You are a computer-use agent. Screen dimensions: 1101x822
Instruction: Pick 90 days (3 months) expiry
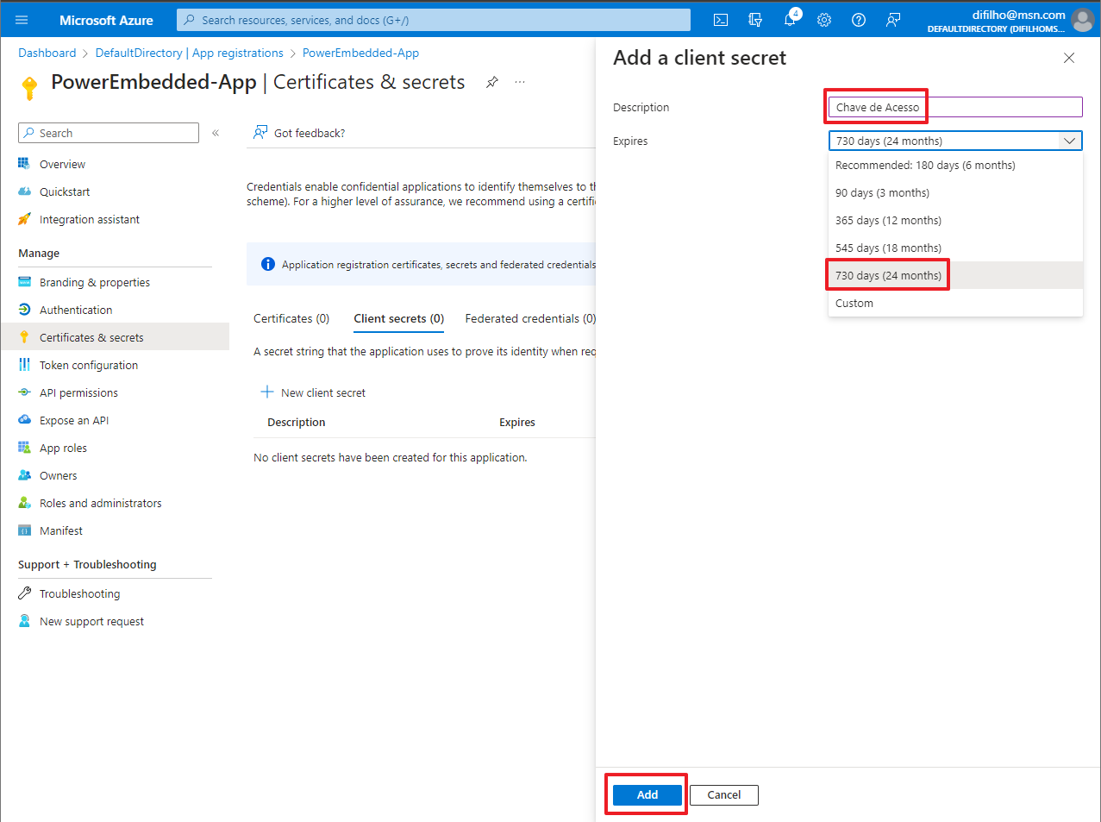click(882, 193)
